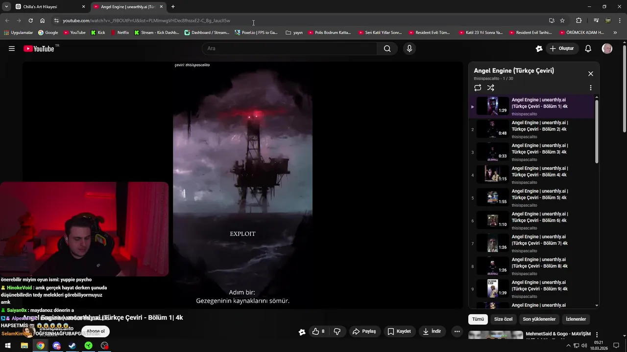This screenshot has height=352, width=627.
Task: Open Windows Start menu
Action: tap(8, 346)
